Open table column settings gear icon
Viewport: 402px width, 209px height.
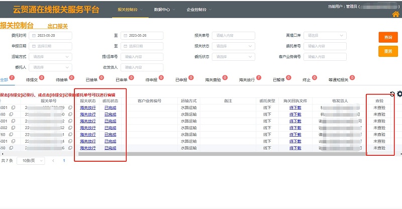(399, 94)
